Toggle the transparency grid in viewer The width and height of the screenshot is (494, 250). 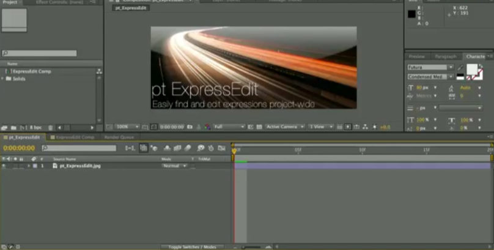(x=259, y=127)
